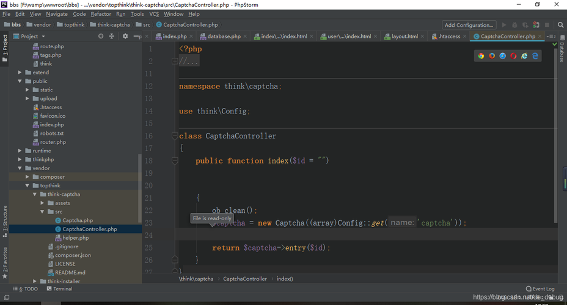567x305 pixels.
Task: Open the Refactor menu
Action: coord(101,14)
